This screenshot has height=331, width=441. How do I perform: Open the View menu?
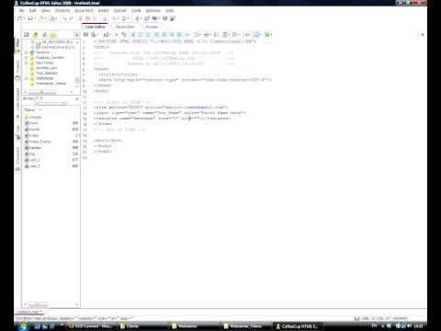pyautogui.click(x=46, y=10)
